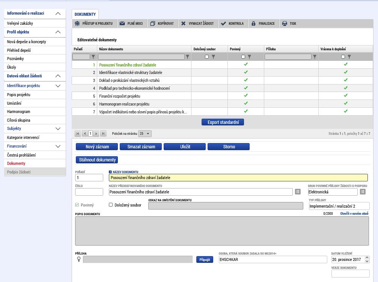This screenshot has height=282, width=378.
Task: Click info icon next to Název dokumentu label
Action: [x=110, y=172]
